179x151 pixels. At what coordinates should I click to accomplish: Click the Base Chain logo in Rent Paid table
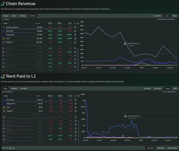click(x=4, y=100)
